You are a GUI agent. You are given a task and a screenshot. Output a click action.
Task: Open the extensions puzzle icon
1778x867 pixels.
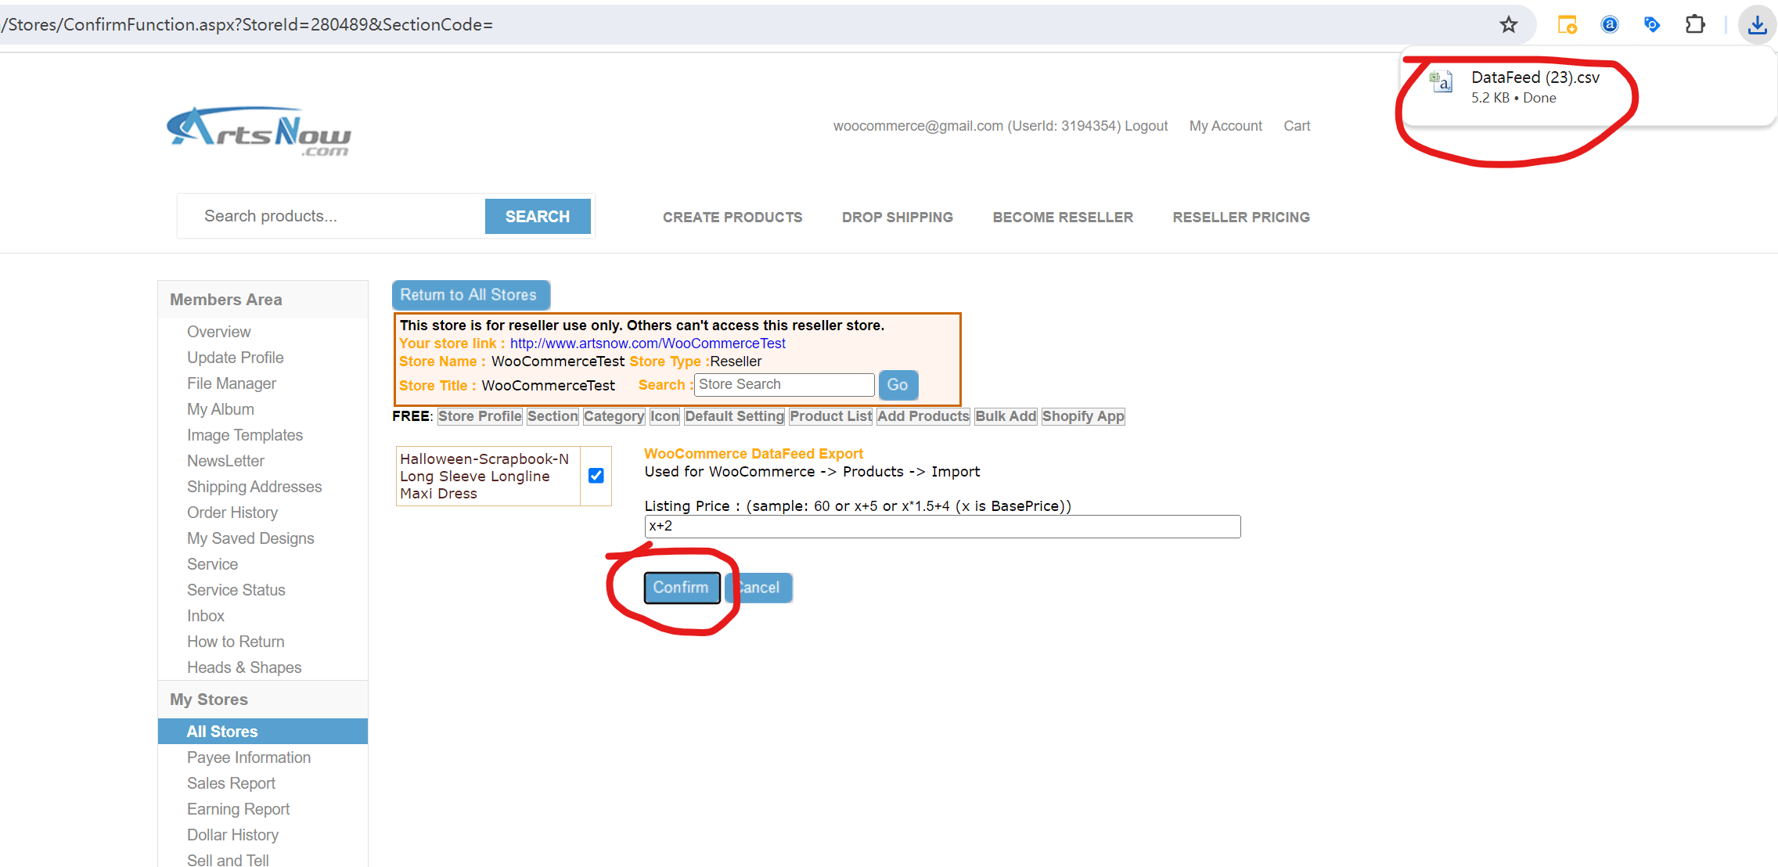point(1694,25)
